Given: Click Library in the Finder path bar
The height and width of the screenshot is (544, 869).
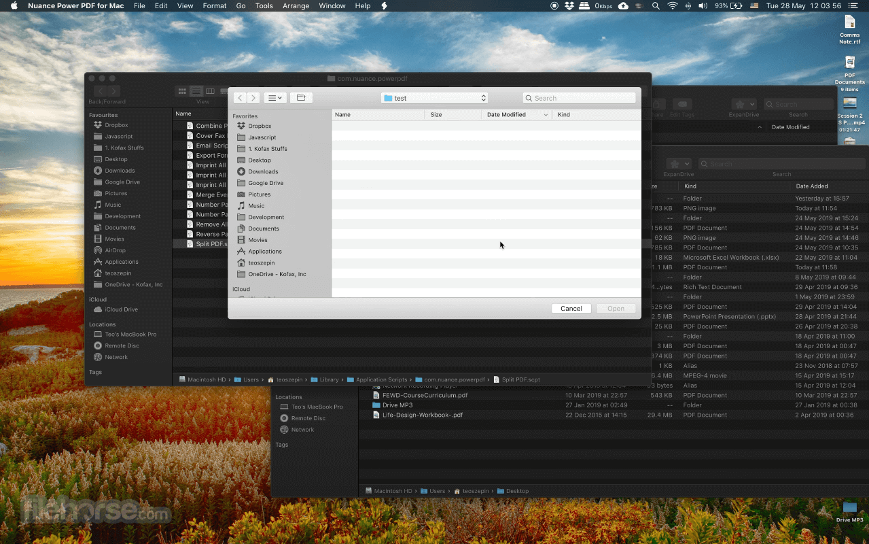Looking at the screenshot, I should pos(325,379).
